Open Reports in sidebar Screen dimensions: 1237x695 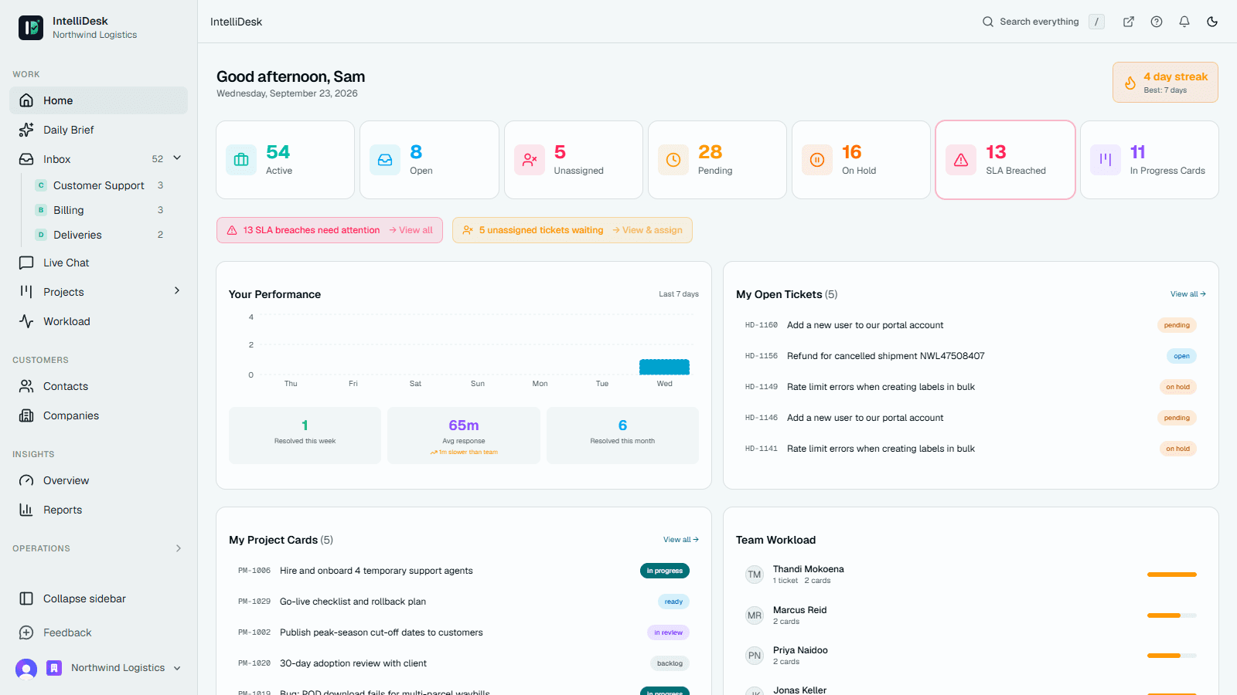tap(98, 510)
